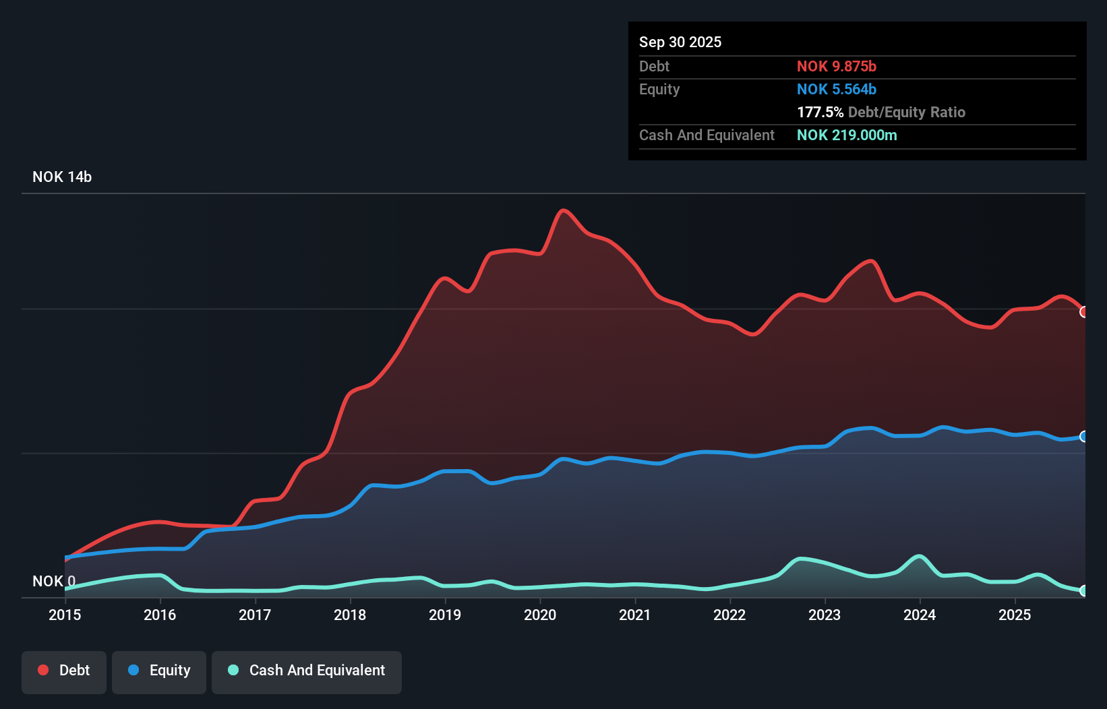Image resolution: width=1107 pixels, height=709 pixels.
Task: Click the Debt/Equity Ratio 177.5% text
Action: pos(881,112)
